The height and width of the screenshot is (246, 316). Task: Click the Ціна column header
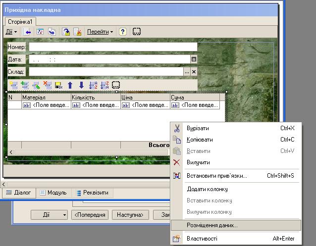(145, 98)
